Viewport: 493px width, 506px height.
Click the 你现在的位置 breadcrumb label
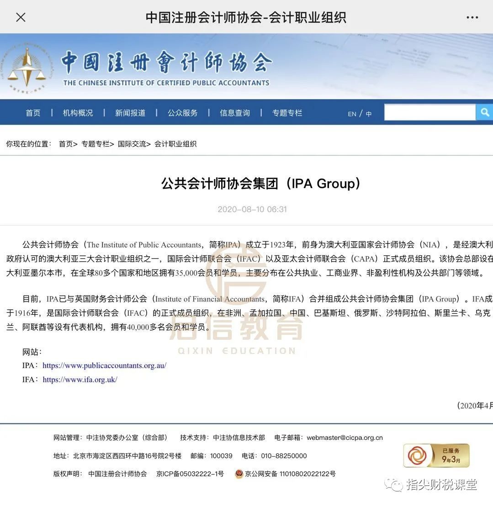coord(29,144)
